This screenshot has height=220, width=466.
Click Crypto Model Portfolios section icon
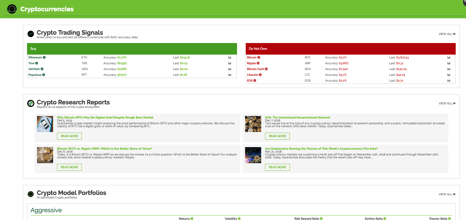[x=31, y=194]
